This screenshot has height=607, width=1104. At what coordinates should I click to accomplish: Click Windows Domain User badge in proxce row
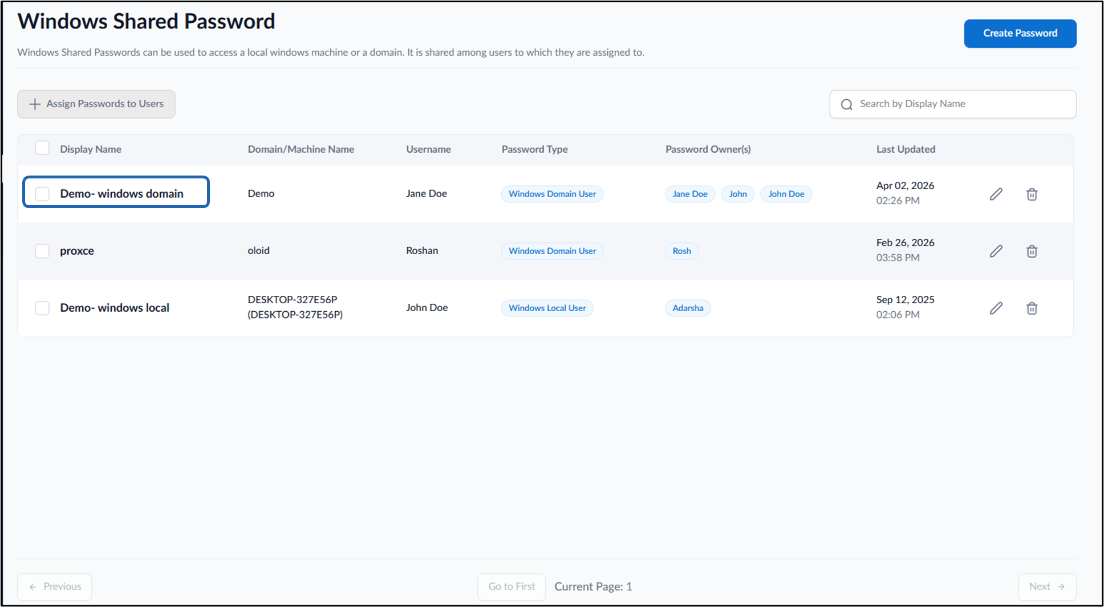click(552, 251)
